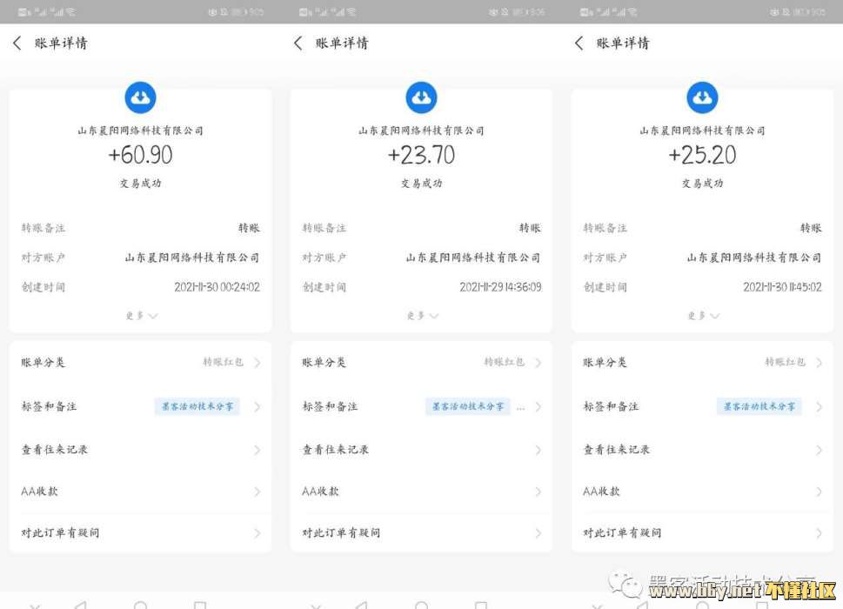843x609 pixels.
Task: Expand 更多 under the 11:45:02 creation time
Action: tap(702, 316)
